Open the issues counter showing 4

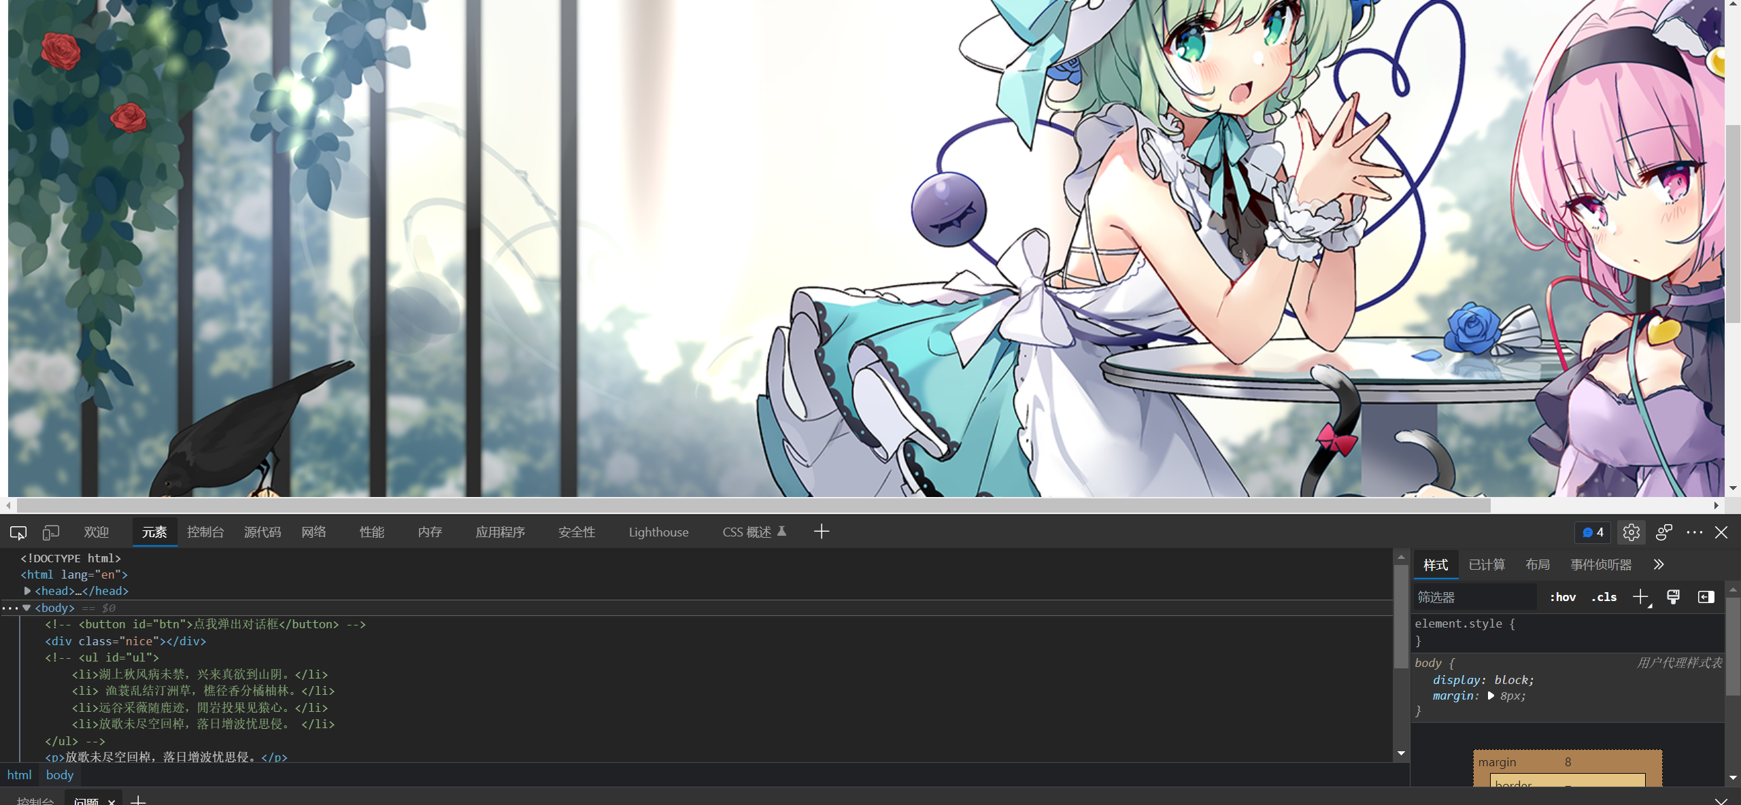click(x=1593, y=532)
